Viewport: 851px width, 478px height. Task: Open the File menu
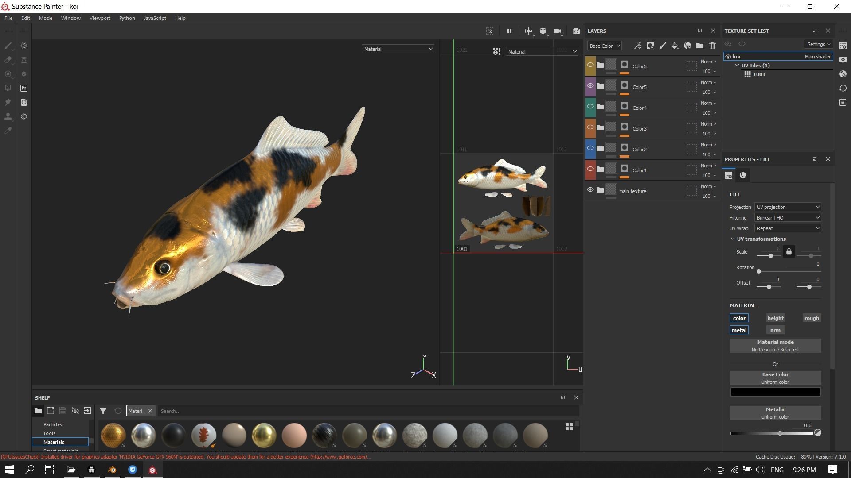8,18
